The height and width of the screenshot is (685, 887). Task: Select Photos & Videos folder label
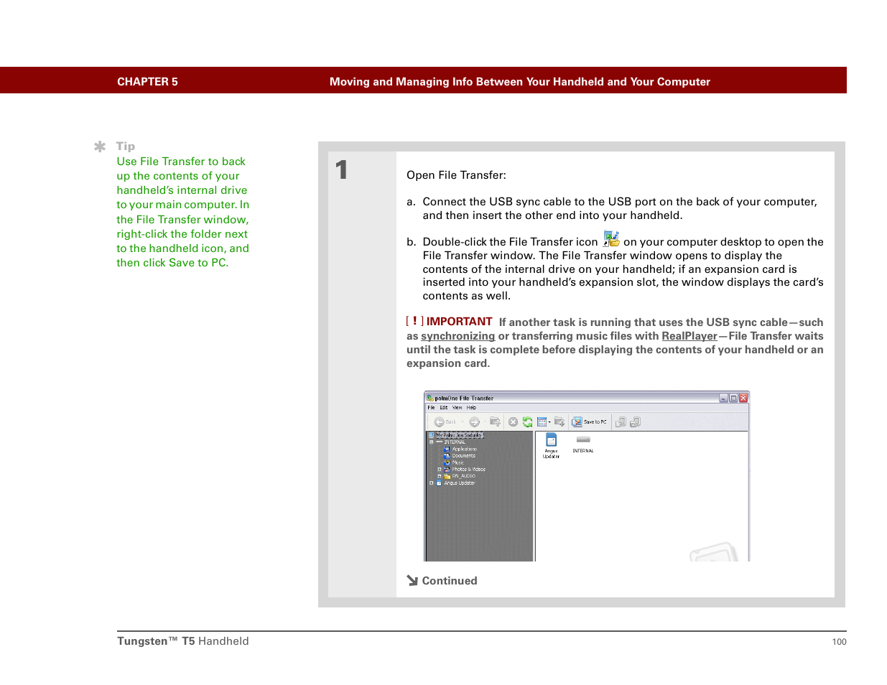[468, 470]
